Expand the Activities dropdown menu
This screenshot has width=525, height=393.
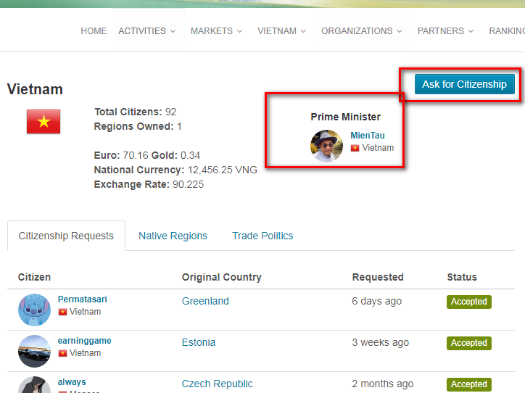147,31
